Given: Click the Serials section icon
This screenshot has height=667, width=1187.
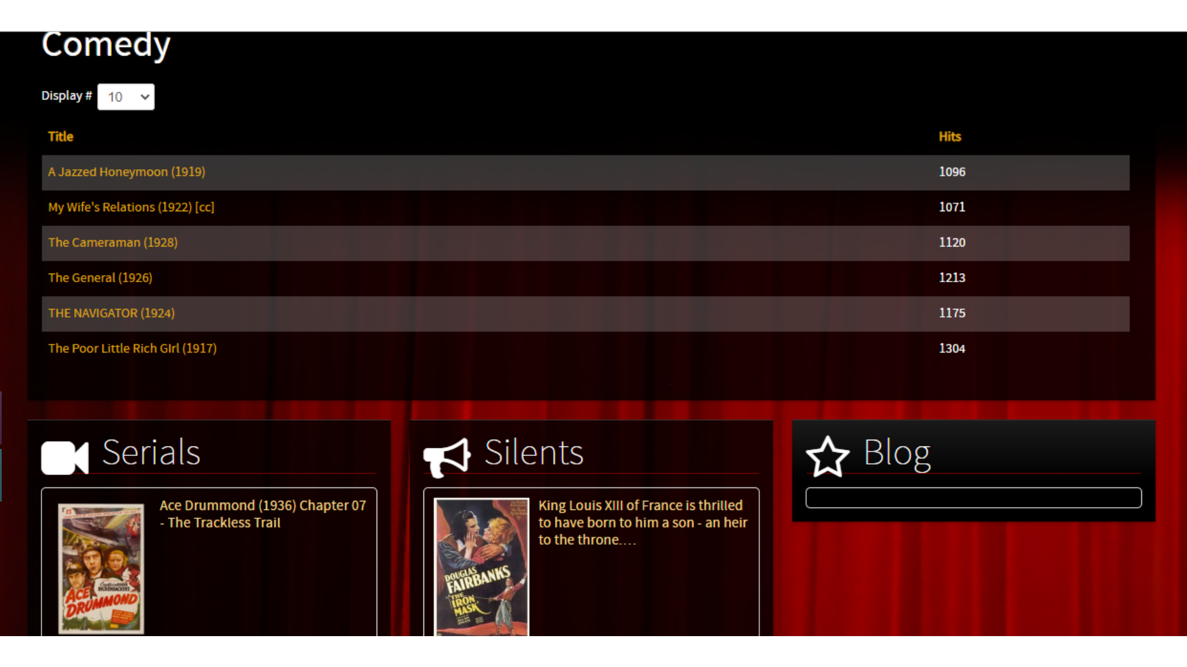Looking at the screenshot, I should [x=64, y=454].
